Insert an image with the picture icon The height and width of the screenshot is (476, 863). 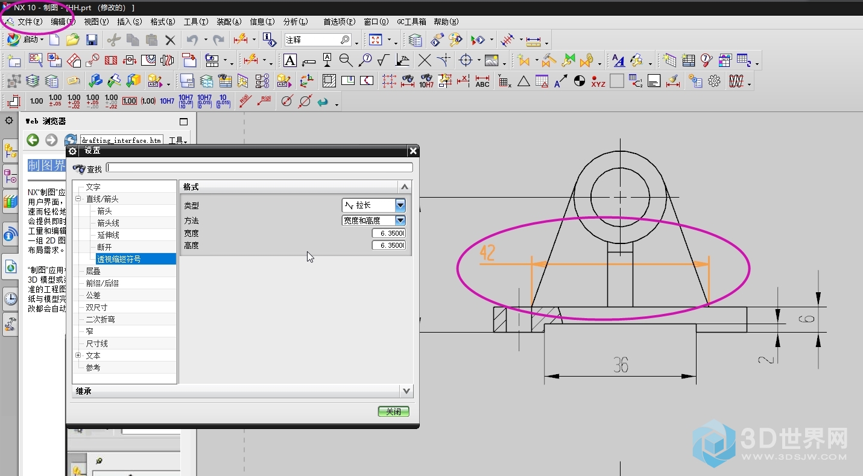[x=492, y=61]
